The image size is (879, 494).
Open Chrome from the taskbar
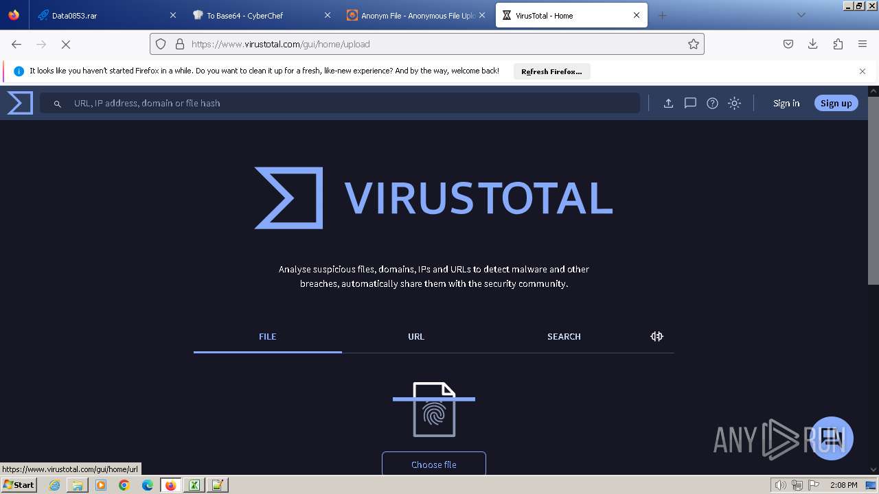(124, 485)
